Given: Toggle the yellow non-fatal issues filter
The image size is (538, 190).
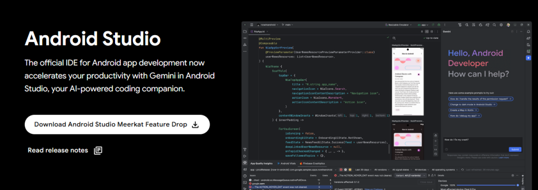Looking at the screenshot, I should coord(350,170).
